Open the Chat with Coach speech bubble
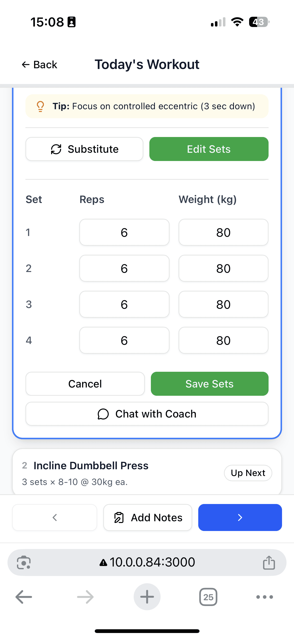294x639 pixels. pos(103,414)
